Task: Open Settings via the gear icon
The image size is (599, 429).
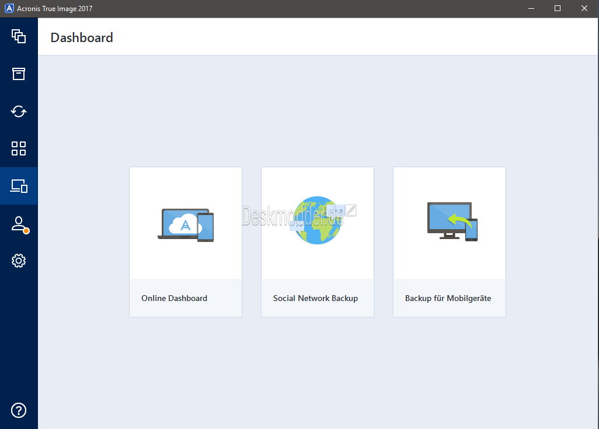Action: click(x=19, y=261)
